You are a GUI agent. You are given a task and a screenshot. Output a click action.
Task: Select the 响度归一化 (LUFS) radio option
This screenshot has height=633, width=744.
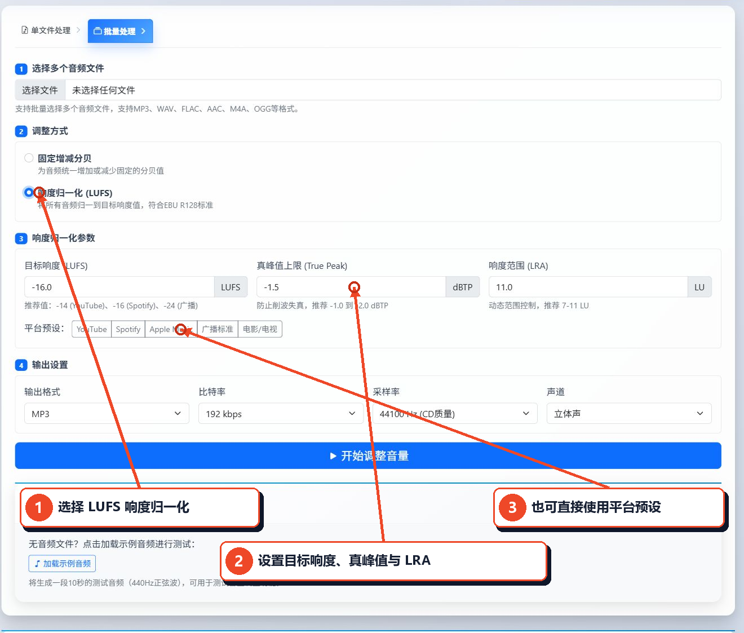(29, 192)
